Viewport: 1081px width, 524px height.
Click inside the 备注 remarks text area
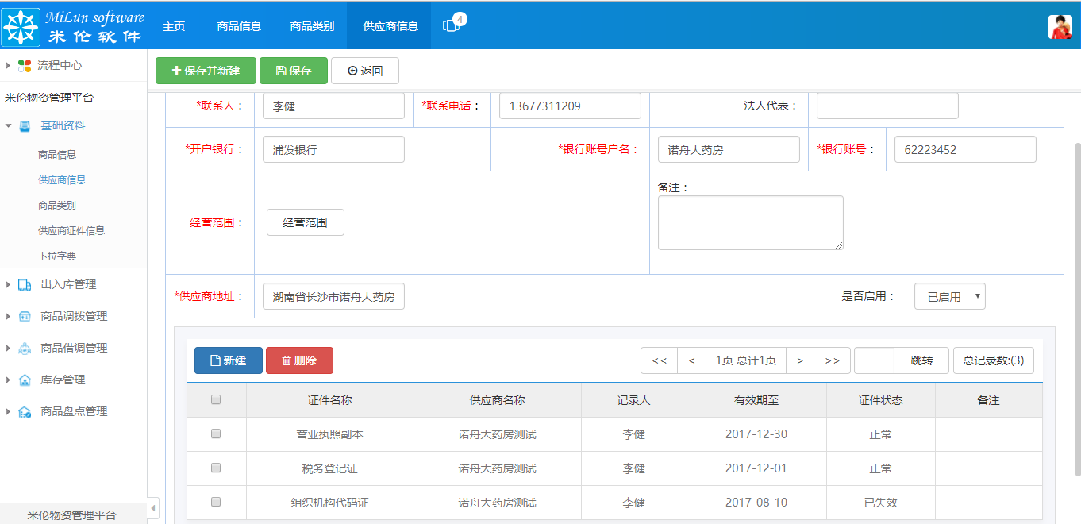(749, 222)
